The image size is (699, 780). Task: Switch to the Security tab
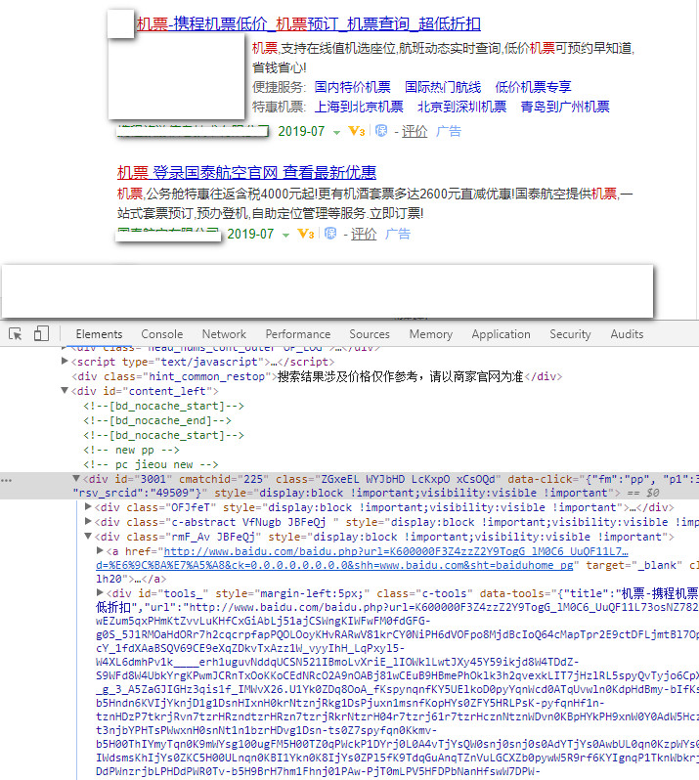tap(570, 334)
